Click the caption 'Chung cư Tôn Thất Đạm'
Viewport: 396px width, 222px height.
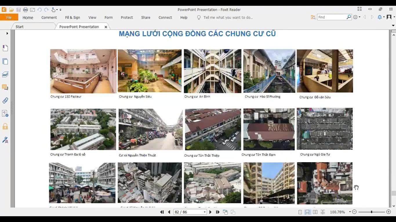(259, 155)
